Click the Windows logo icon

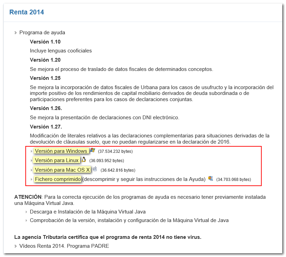92,150
